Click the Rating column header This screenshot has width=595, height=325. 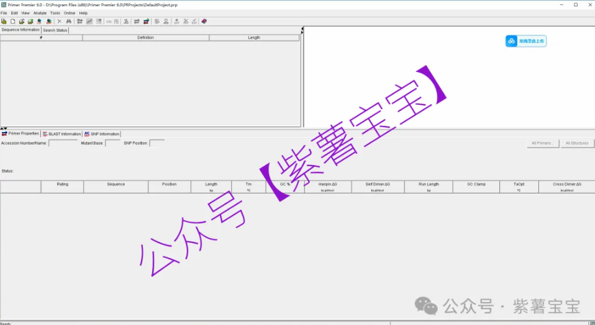click(62, 184)
